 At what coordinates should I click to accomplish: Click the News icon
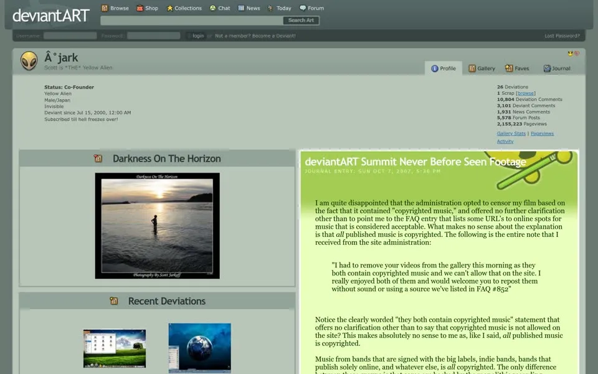tap(241, 8)
